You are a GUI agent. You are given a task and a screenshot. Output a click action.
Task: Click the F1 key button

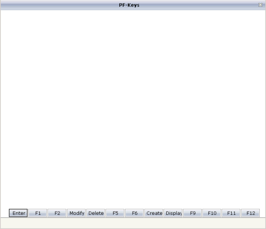(38, 213)
